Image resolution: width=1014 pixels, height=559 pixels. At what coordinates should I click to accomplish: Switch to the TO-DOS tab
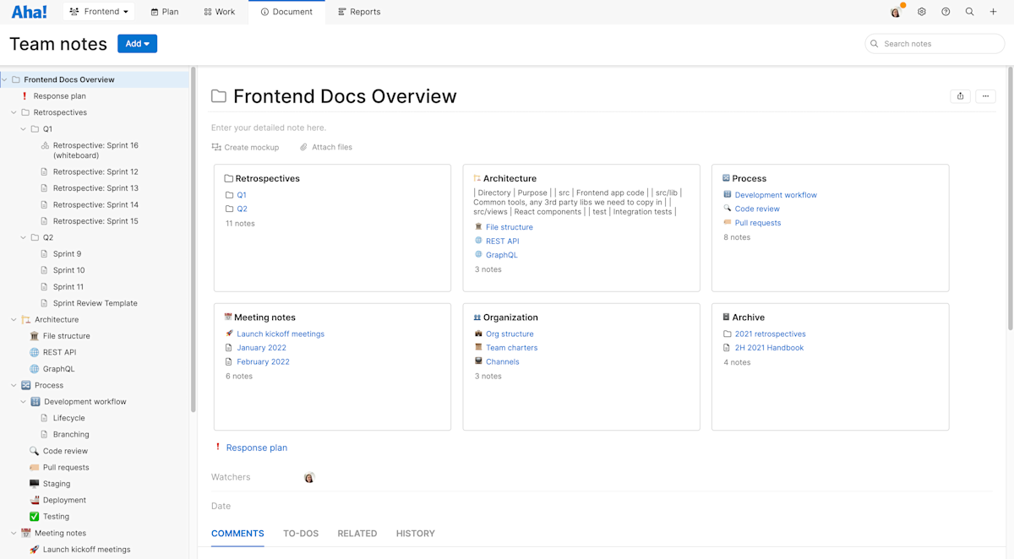click(301, 533)
